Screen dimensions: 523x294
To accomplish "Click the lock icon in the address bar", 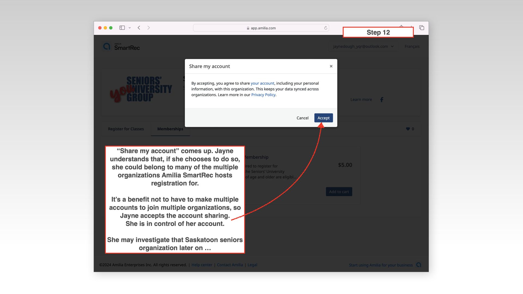I will coord(248,28).
